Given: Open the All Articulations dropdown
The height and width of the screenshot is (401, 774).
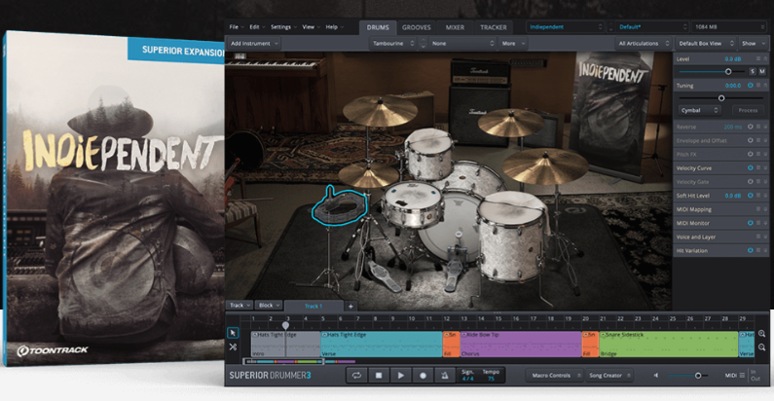Looking at the screenshot, I should tap(644, 44).
